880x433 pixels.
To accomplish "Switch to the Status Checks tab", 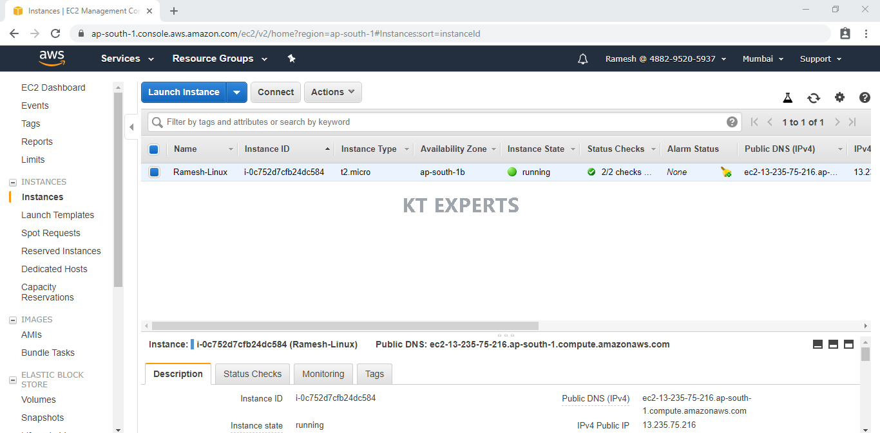I will (253, 374).
